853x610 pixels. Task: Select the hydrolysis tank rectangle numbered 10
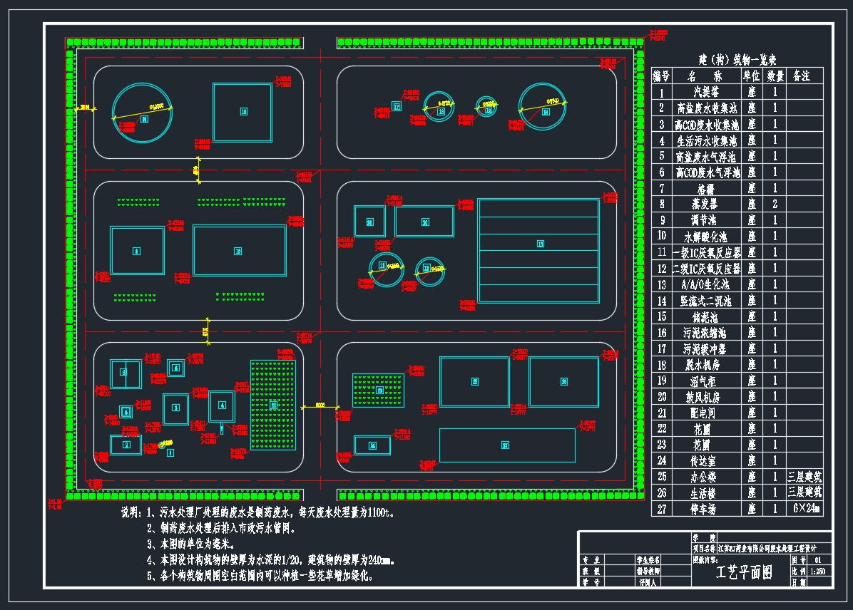click(239, 250)
